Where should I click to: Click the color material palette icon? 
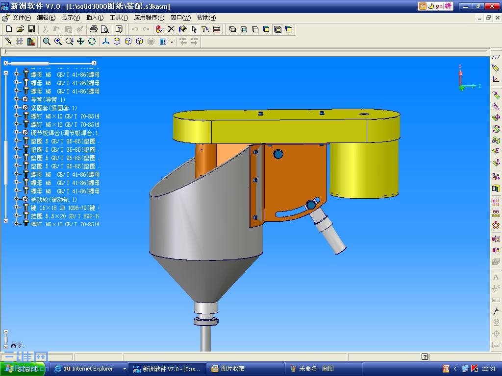tap(31, 42)
